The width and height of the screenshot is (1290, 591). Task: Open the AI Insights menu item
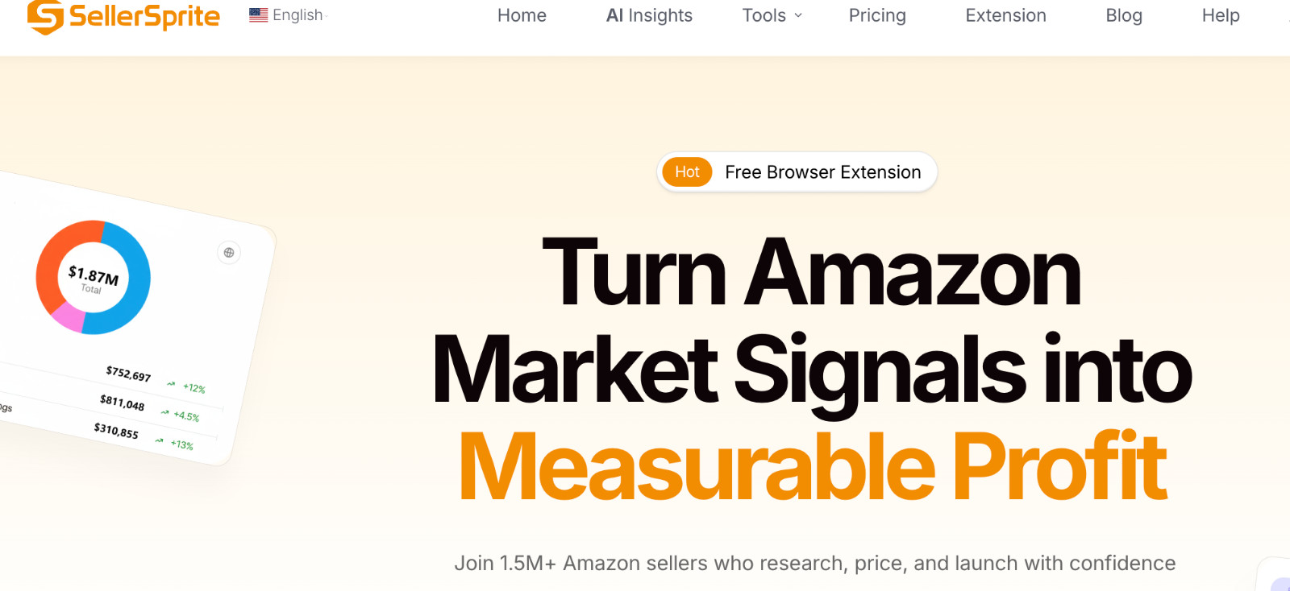tap(649, 15)
